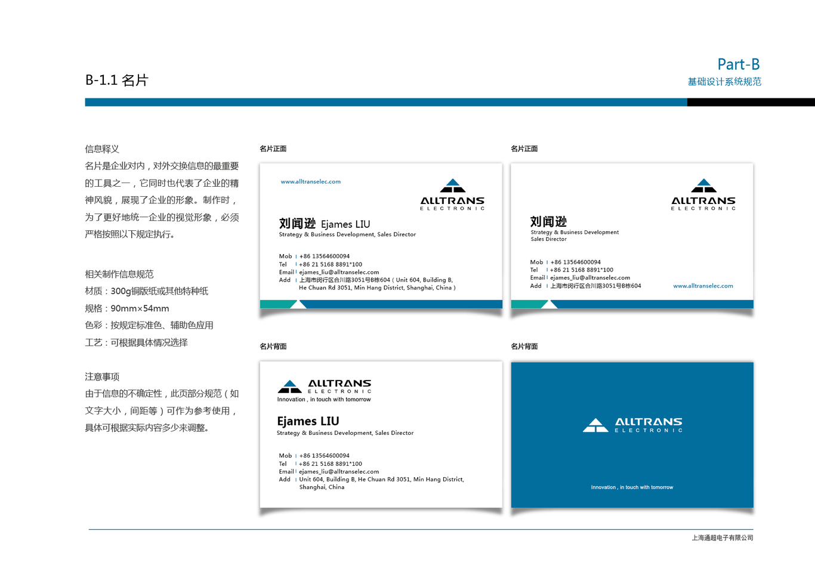This screenshot has height=581, width=815.
Task: Click the ALLTRANS logo on the front card with bilingual address
Action: click(452, 194)
